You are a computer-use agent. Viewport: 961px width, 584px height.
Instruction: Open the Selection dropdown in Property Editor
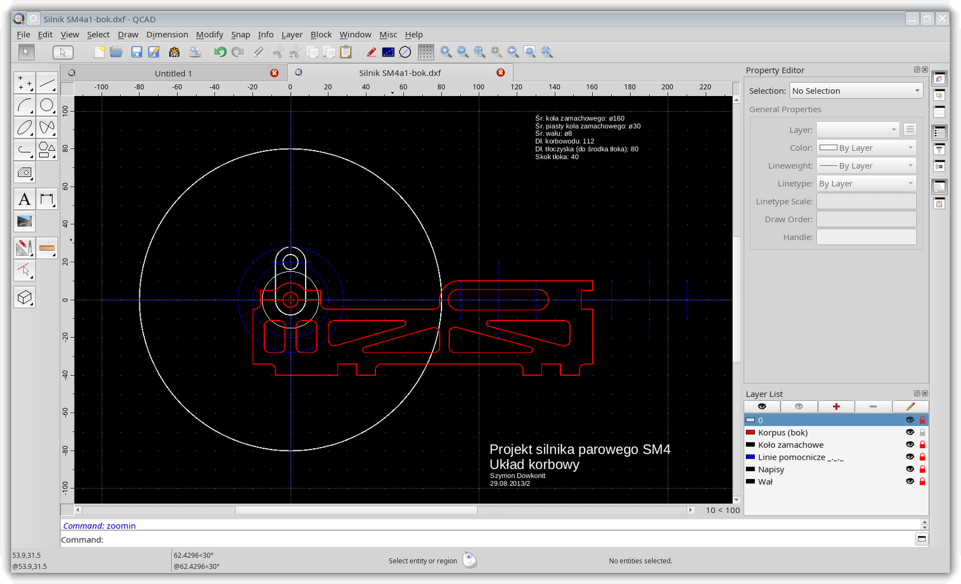(856, 91)
